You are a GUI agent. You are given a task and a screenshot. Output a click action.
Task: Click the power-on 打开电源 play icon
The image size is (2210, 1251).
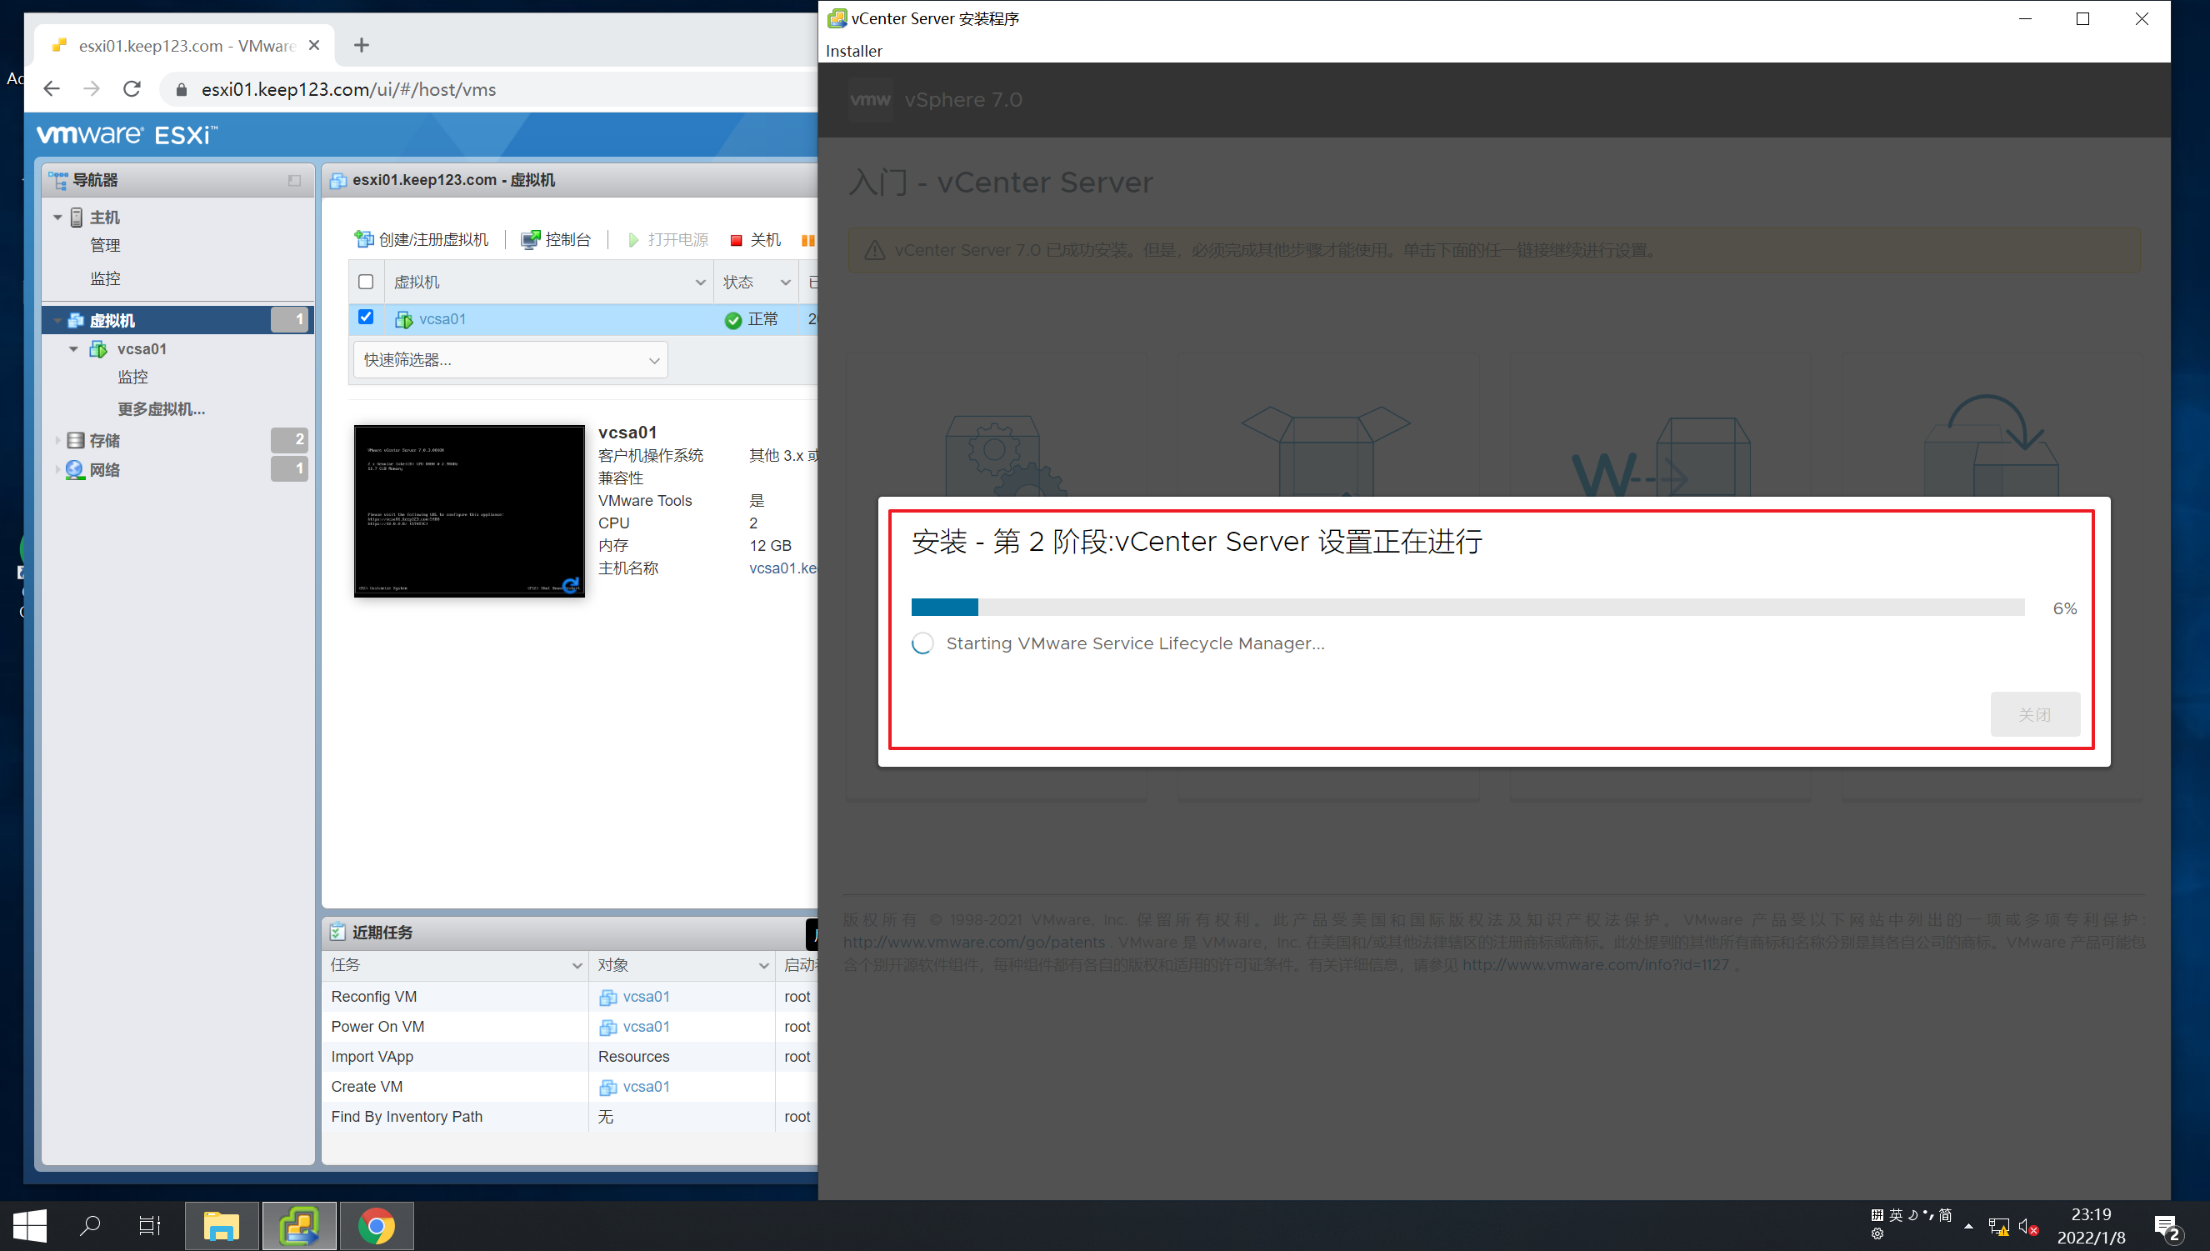click(633, 240)
